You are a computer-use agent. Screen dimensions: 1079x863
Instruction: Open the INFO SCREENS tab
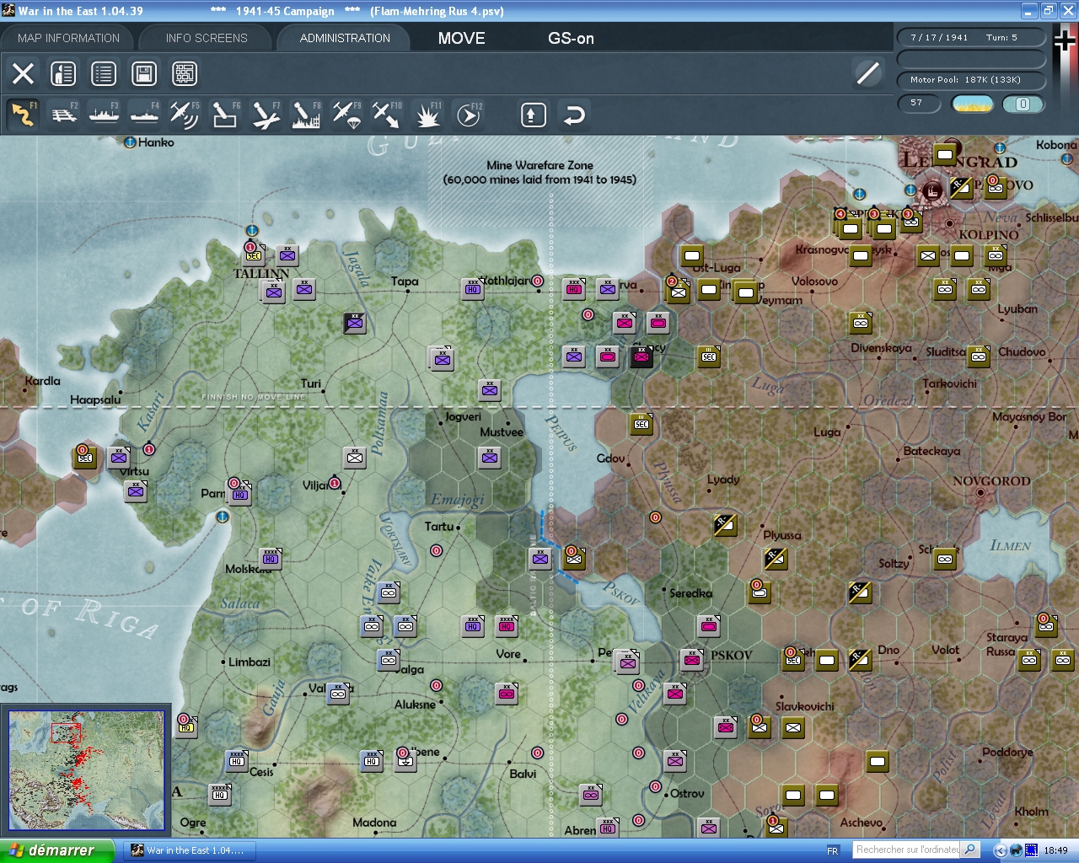[x=207, y=38]
